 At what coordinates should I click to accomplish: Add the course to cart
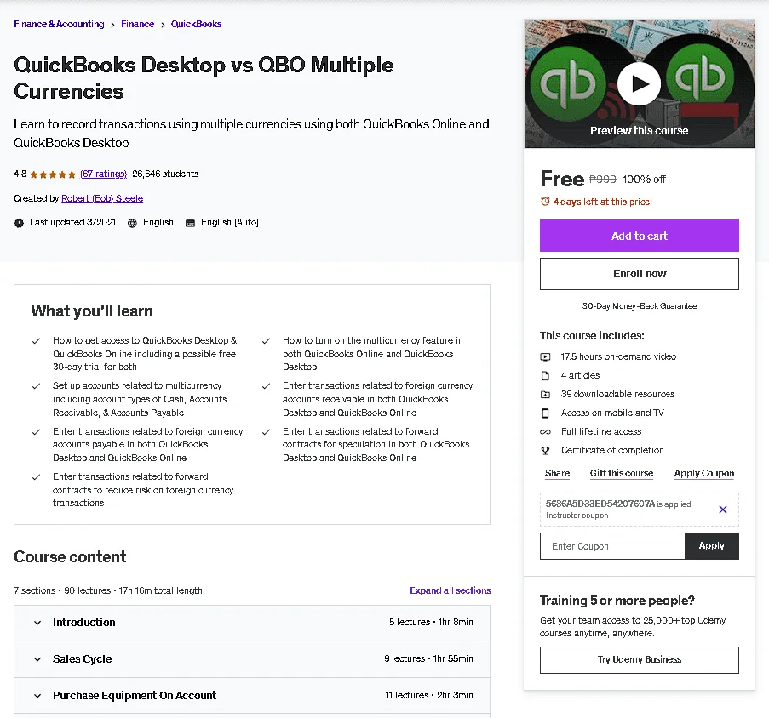click(639, 236)
